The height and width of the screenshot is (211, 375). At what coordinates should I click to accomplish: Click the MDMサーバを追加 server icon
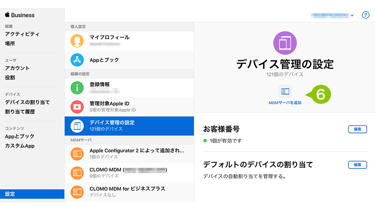click(x=285, y=92)
